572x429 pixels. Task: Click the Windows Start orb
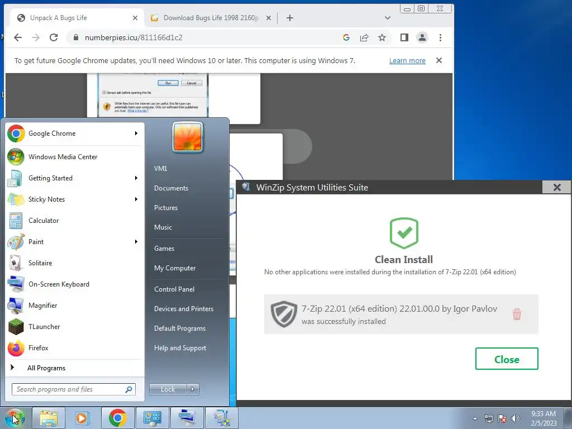coord(14,418)
